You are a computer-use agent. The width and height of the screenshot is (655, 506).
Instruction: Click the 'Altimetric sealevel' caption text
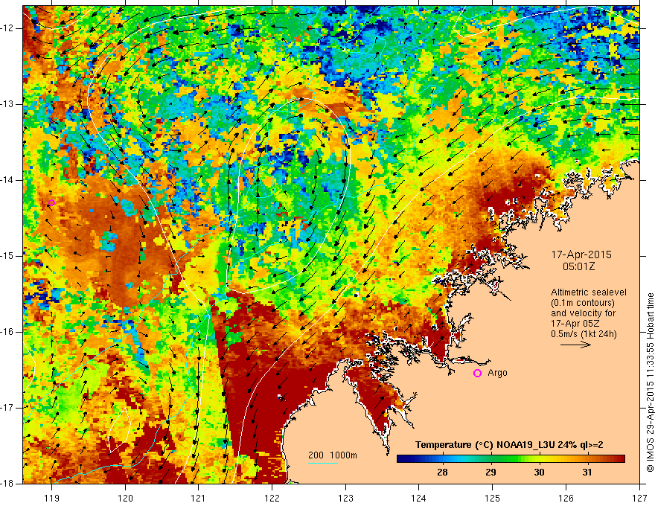589,292
